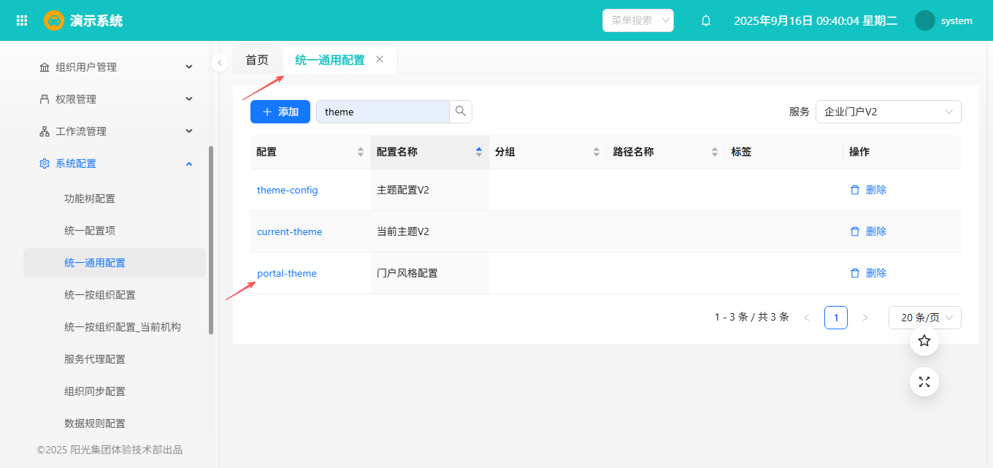
Task: Sort by 路径名称 column
Action: point(715,152)
